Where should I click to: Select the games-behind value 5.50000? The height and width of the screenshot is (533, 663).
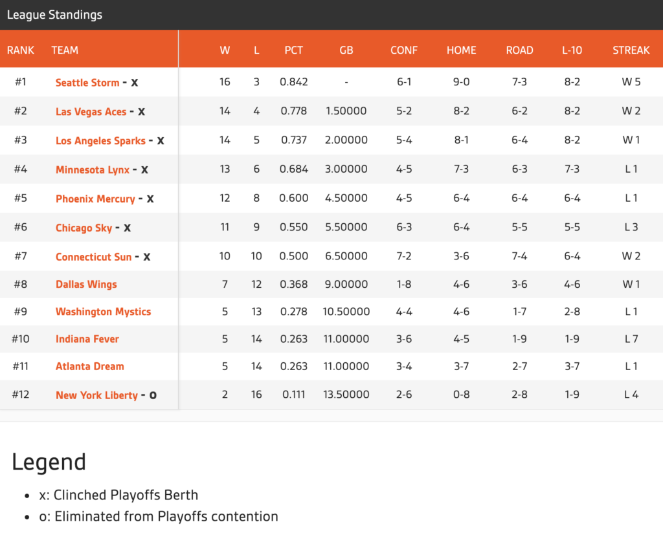pyautogui.click(x=346, y=227)
